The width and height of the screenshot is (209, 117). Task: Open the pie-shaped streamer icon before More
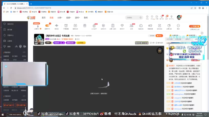click(x=169, y=25)
